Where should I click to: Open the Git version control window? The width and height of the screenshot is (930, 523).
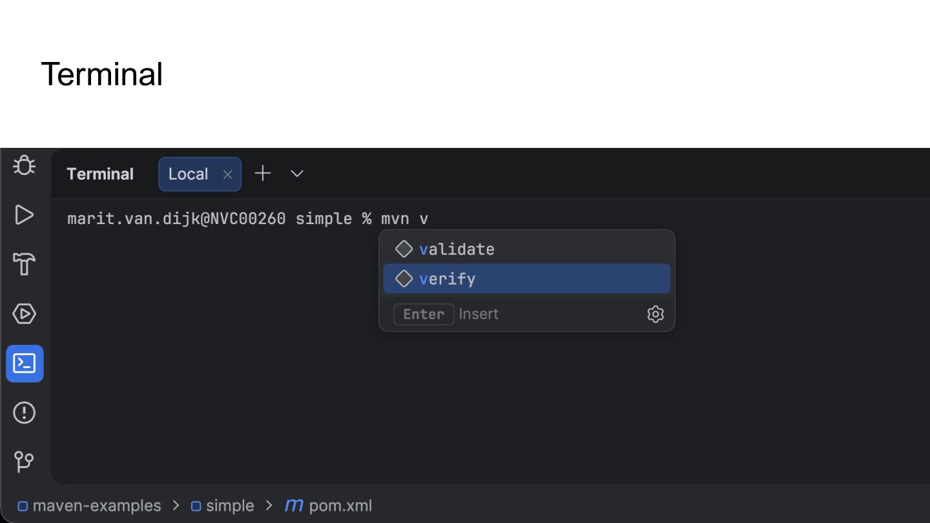[x=24, y=462]
